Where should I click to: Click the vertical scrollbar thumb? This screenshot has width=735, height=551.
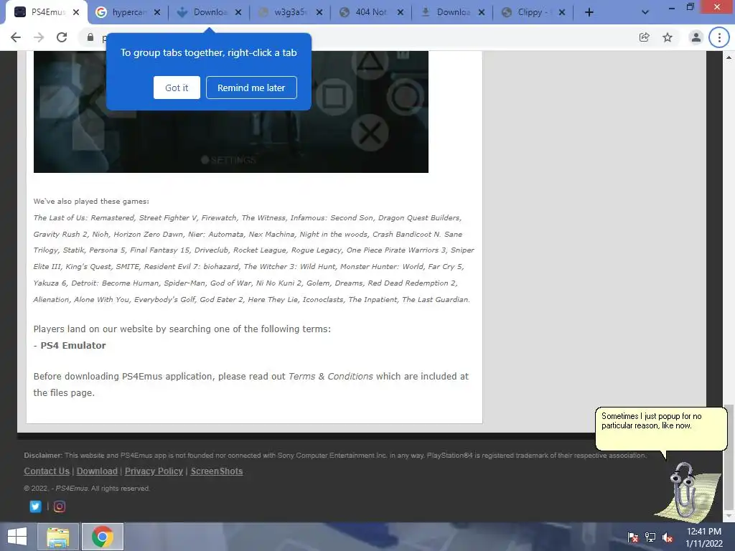(x=729, y=457)
